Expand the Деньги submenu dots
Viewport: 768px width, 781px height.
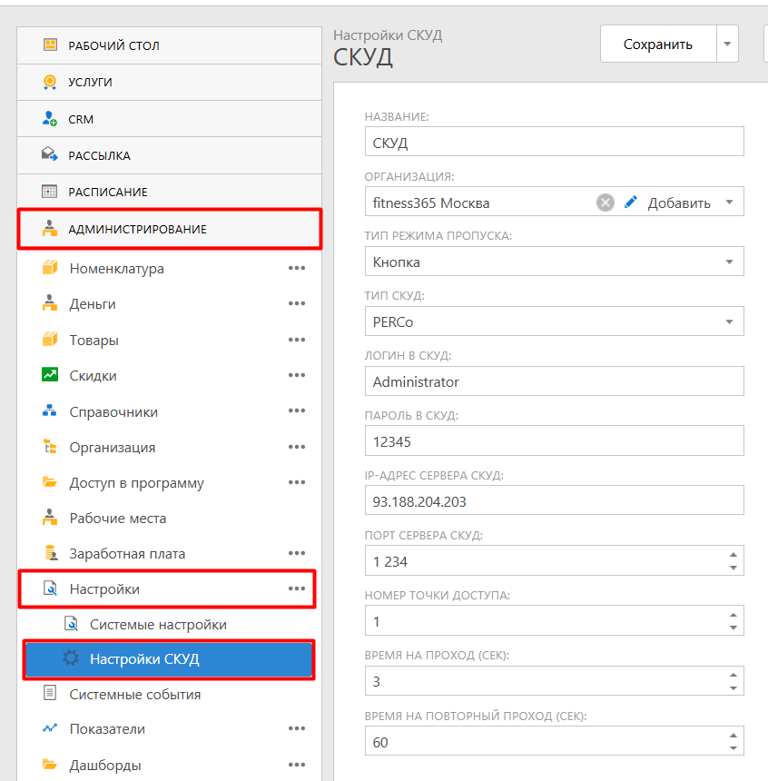point(297,303)
